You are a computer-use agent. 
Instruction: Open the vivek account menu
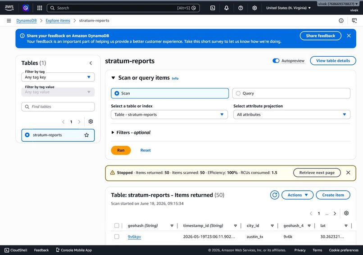pos(338,4)
